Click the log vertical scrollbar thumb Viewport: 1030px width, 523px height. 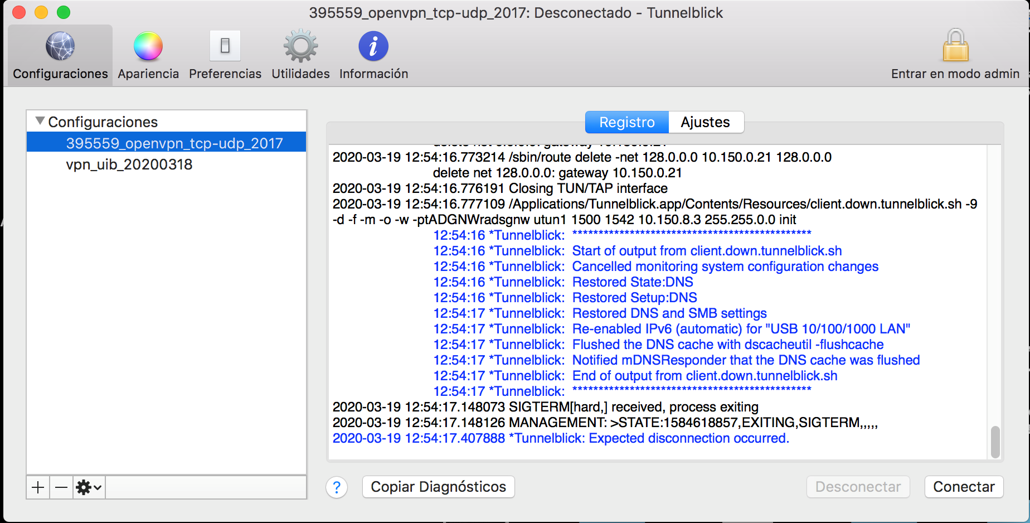pyautogui.click(x=995, y=442)
